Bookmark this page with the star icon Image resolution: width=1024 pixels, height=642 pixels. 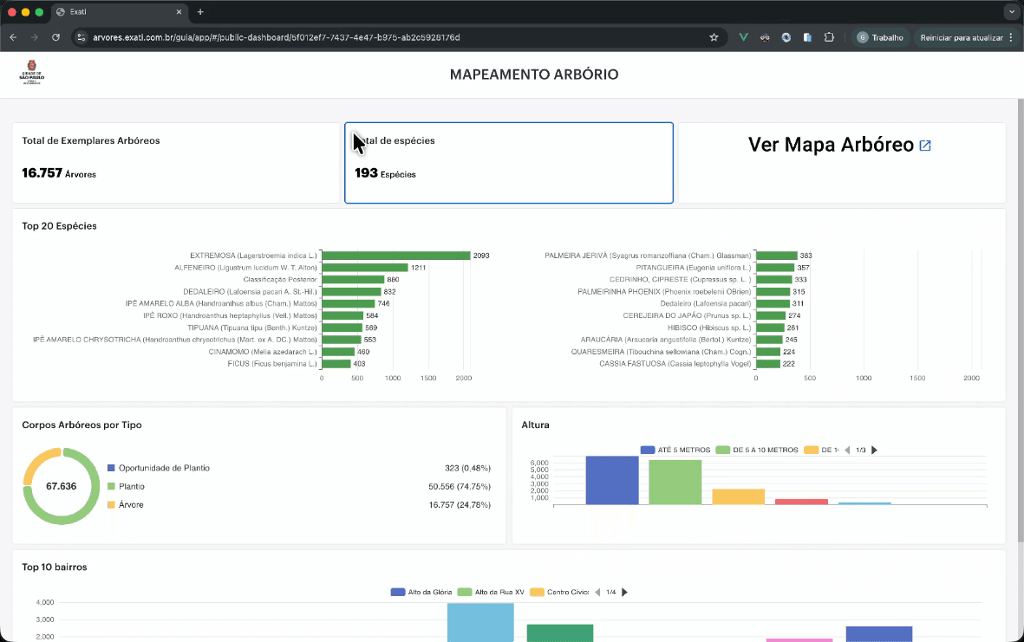pos(714,38)
